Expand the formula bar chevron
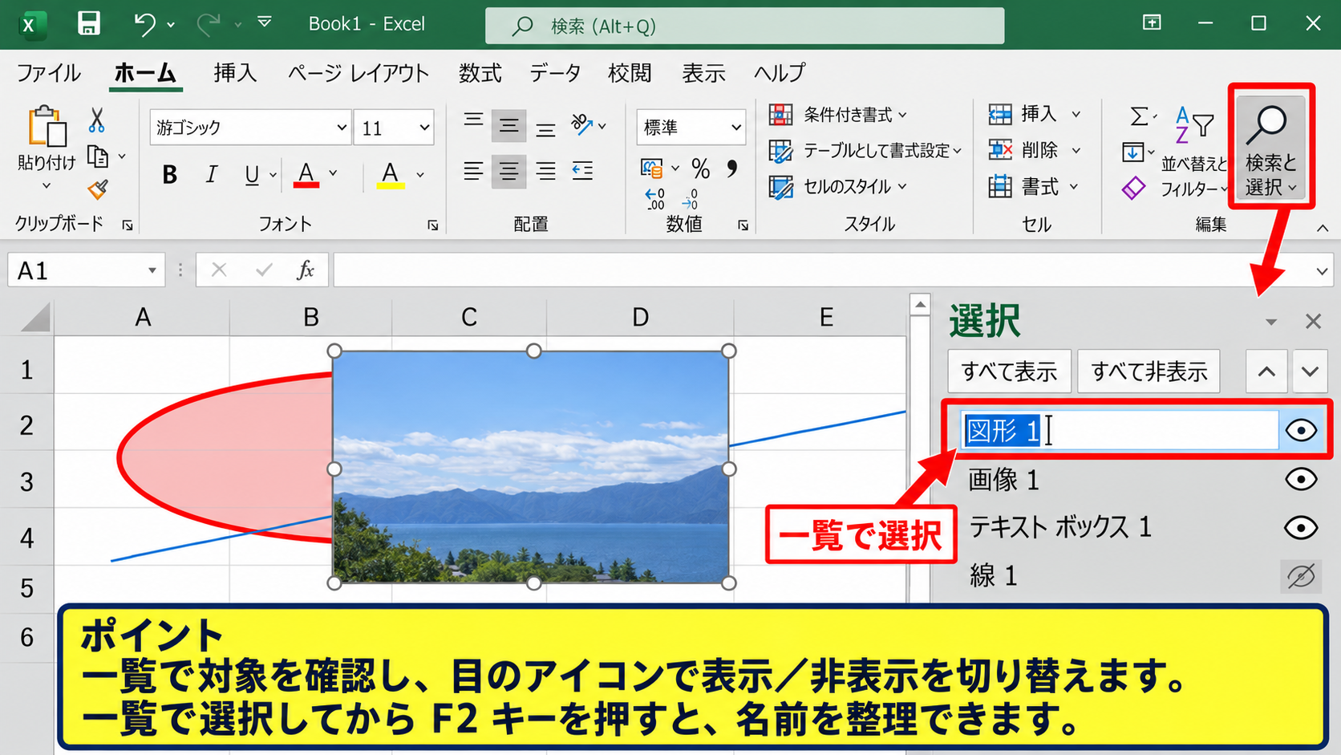Viewport: 1341px width, 755px height. pos(1322,271)
